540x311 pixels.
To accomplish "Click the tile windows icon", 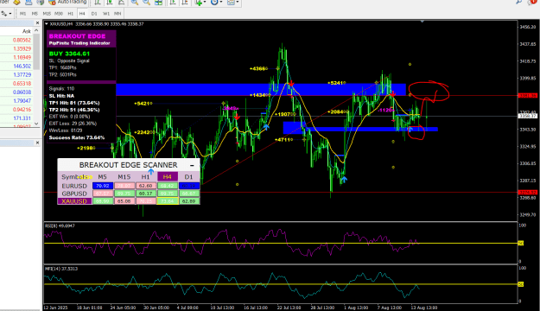I will point(158,3).
